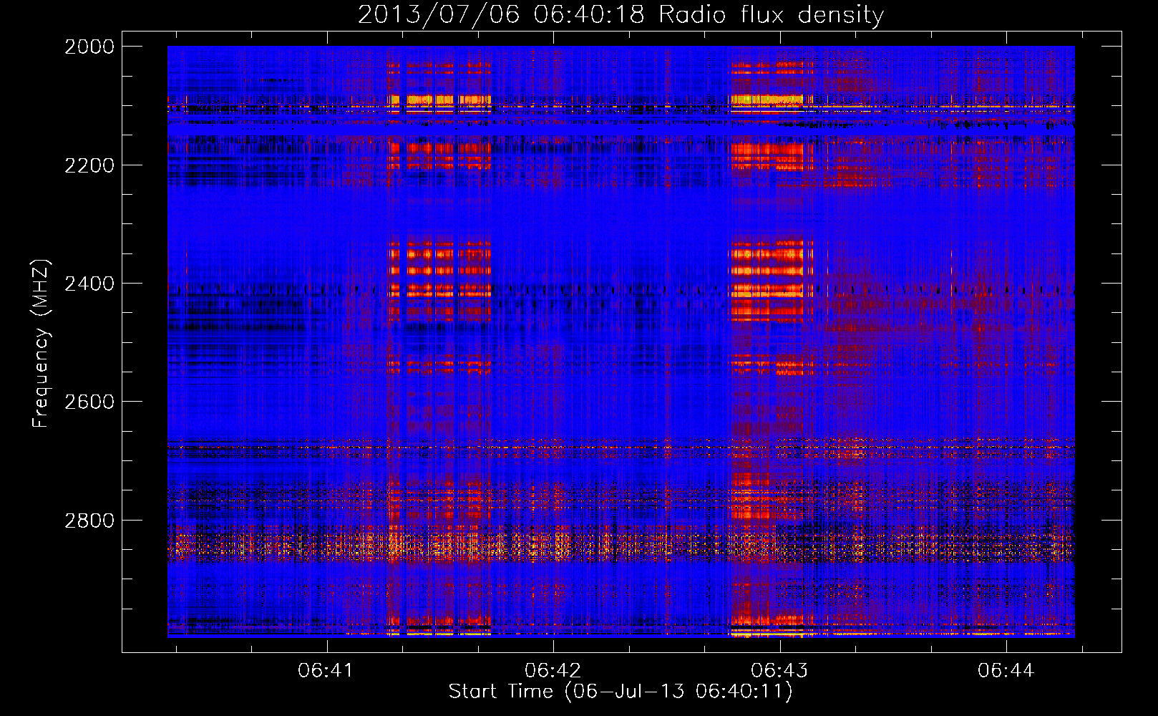Select the 2400 frequency axis label
Screen dimensions: 1158x716
coord(89,284)
